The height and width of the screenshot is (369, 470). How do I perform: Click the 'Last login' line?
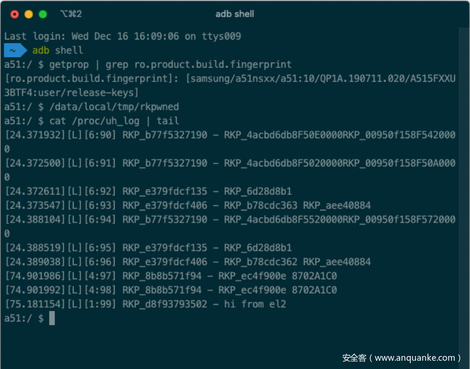pyautogui.click(x=122, y=36)
